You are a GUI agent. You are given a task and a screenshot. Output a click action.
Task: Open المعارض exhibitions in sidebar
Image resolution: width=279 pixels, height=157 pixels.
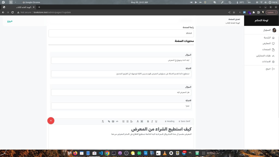pyautogui.click(x=266, y=43)
